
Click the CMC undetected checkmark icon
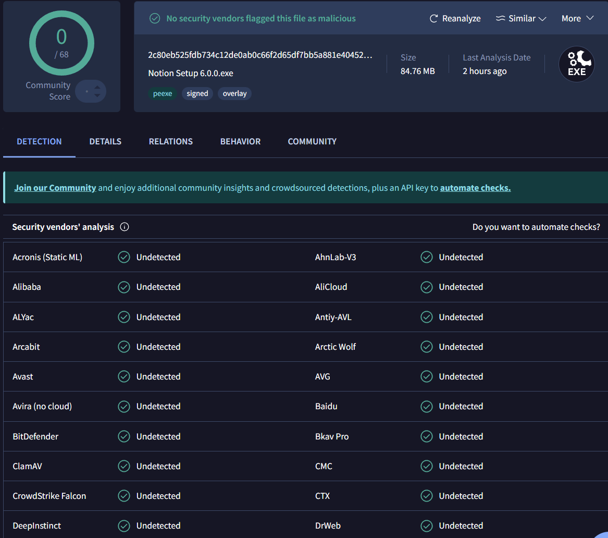pos(427,466)
